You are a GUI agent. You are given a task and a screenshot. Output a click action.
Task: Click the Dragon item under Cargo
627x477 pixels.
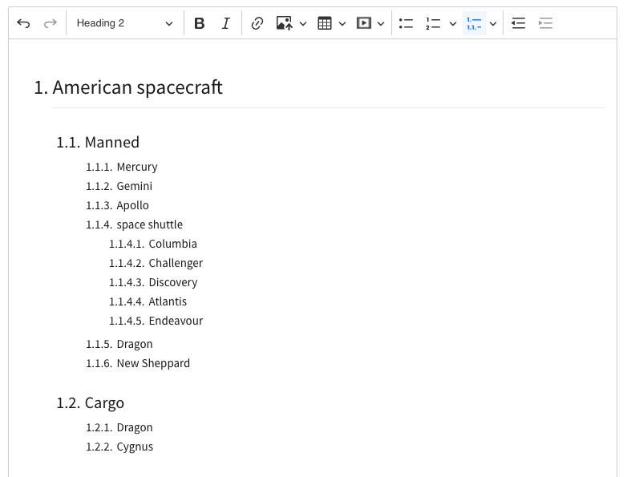pyautogui.click(x=135, y=427)
